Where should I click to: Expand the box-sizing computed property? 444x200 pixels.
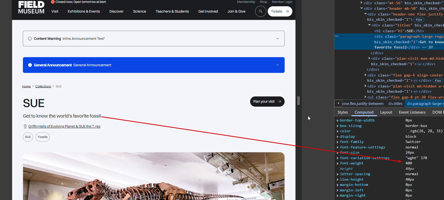[x=338, y=126]
